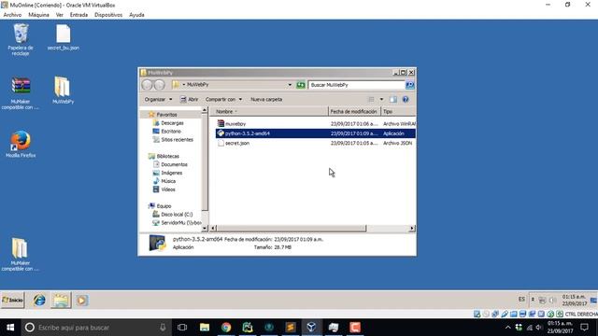
Task: Expand the view options arrow
Action: (x=381, y=100)
